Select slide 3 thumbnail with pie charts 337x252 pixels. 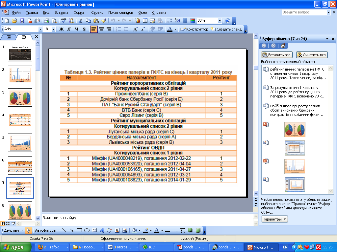tap(20, 97)
